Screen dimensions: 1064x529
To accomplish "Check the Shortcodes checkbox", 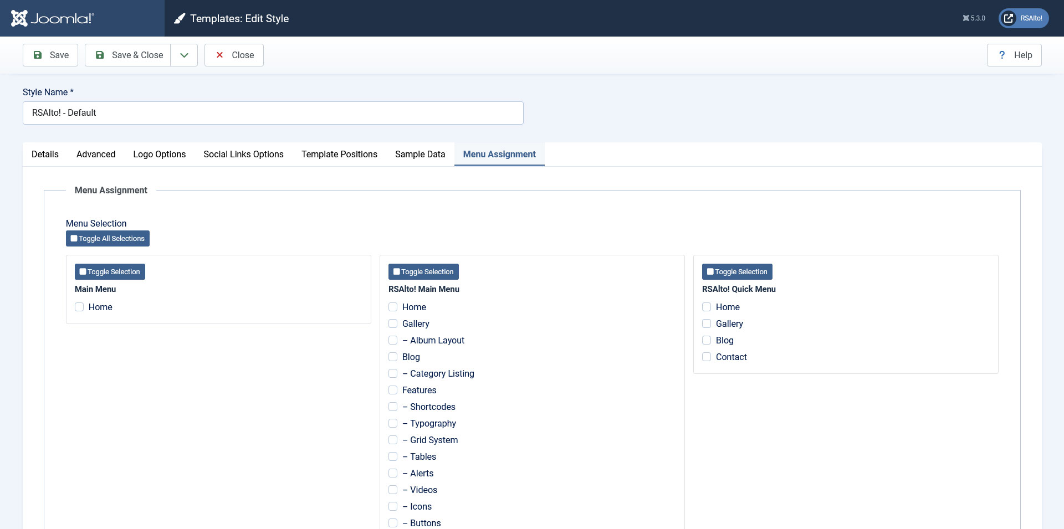I will [x=393, y=407].
